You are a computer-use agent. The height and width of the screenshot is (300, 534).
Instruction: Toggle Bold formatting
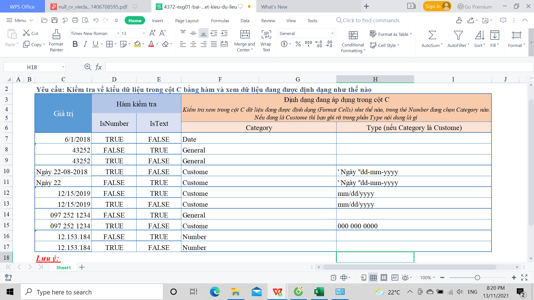pyautogui.click(x=75, y=44)
